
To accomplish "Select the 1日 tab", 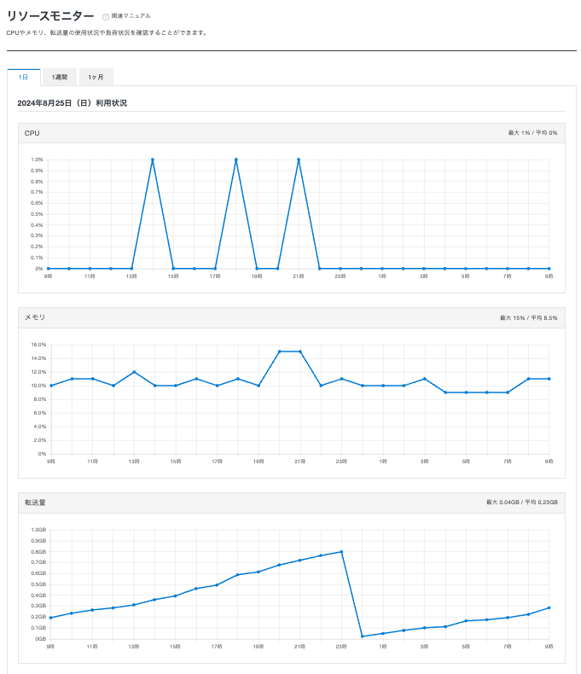I will pos(24,77).
